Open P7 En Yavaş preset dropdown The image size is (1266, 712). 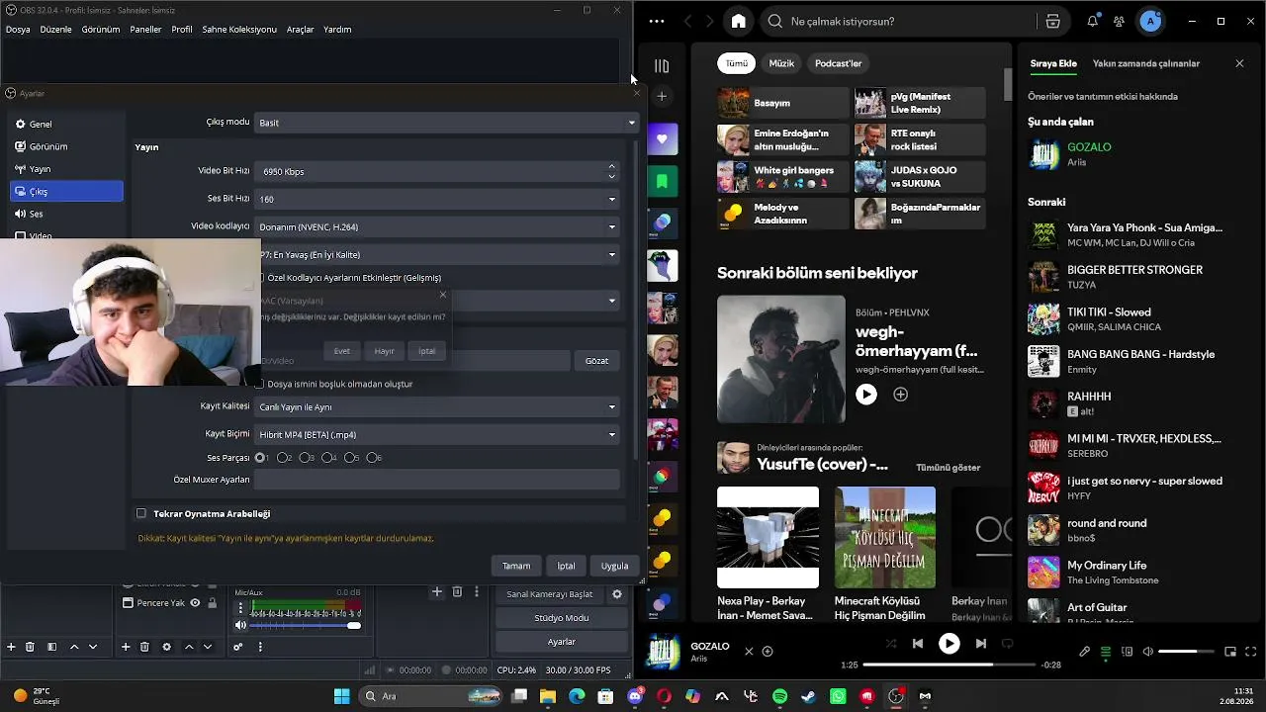click(x=439, y=254)
